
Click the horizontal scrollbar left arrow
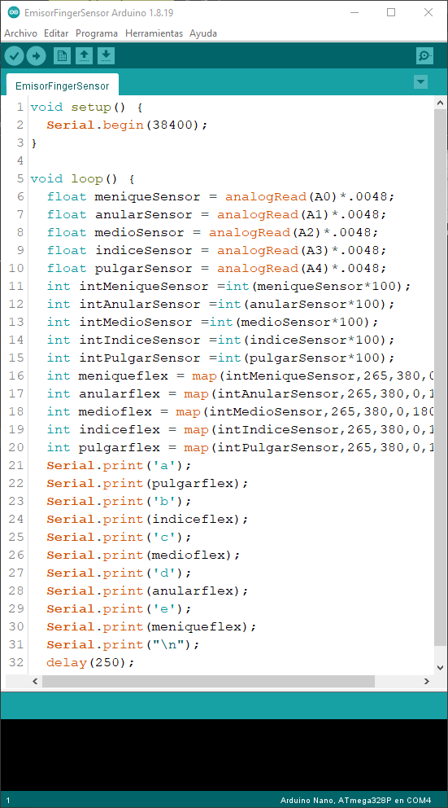click(36, 681)
